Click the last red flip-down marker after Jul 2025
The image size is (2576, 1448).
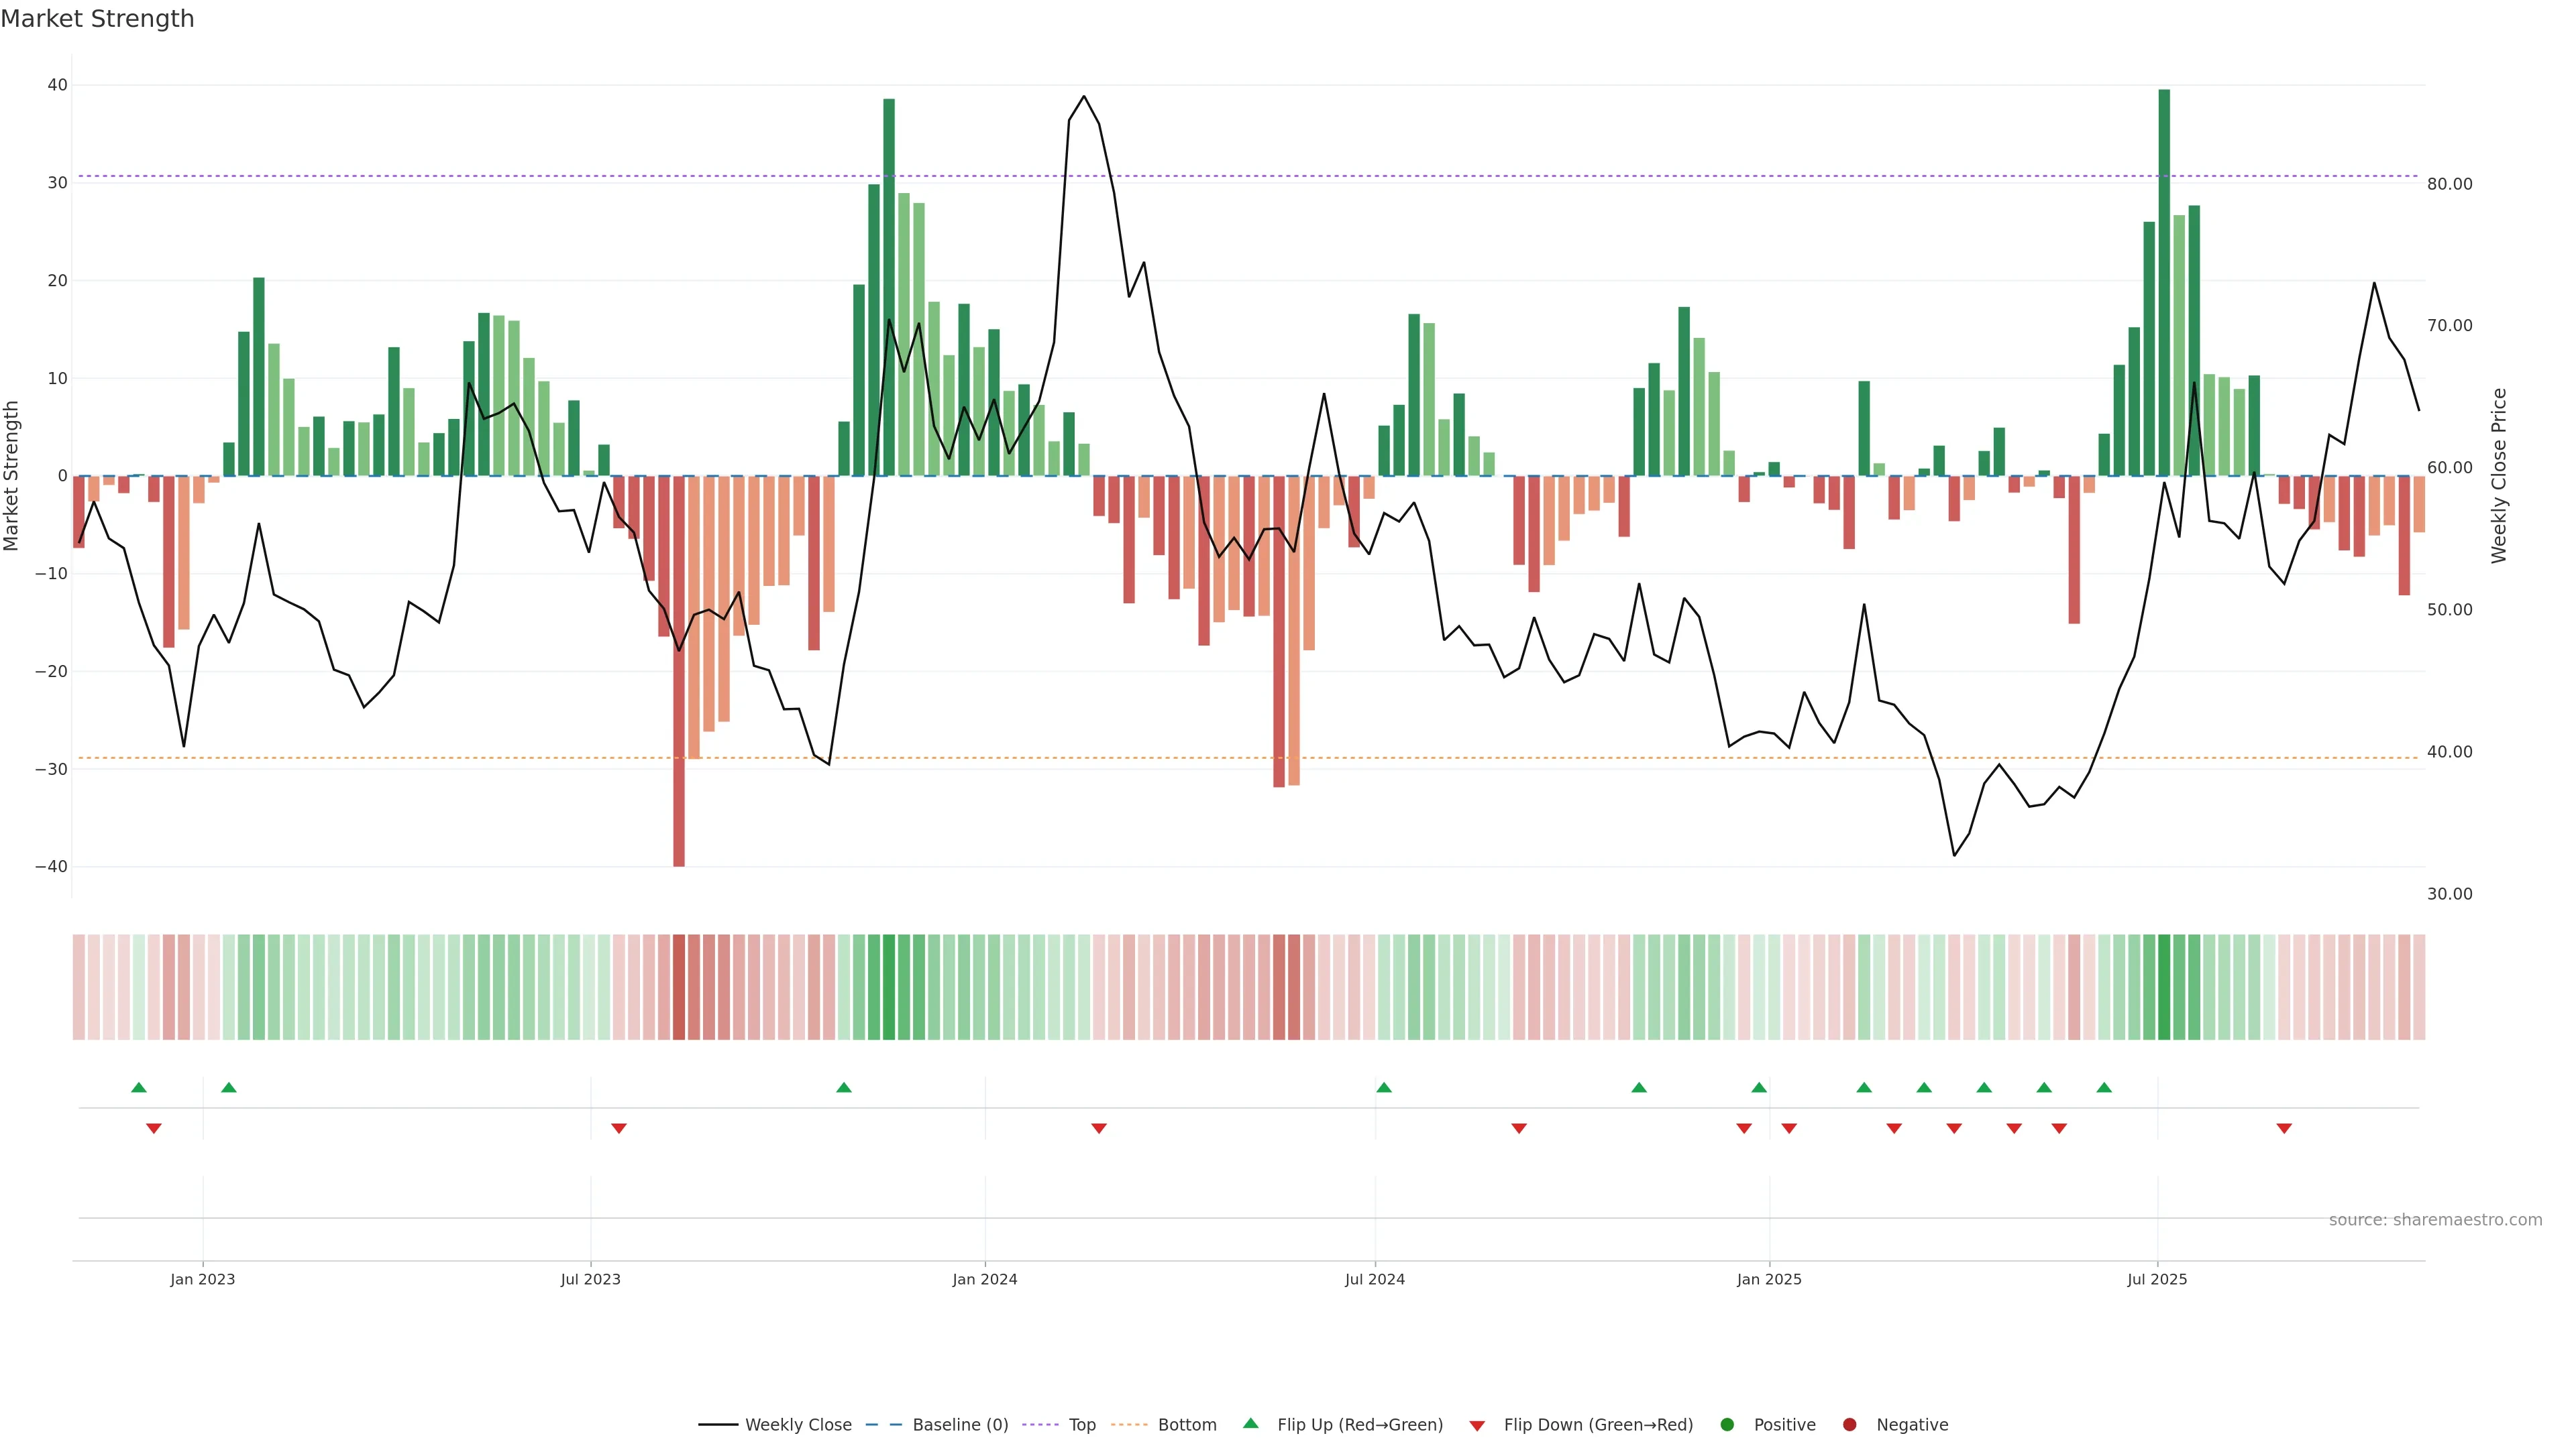click(2284, 1128)
